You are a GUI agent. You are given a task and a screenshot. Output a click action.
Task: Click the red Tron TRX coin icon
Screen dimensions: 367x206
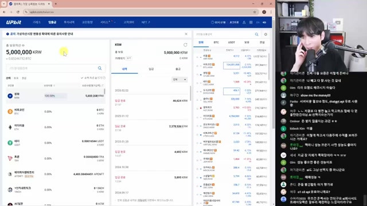click(x=10, y=159)
